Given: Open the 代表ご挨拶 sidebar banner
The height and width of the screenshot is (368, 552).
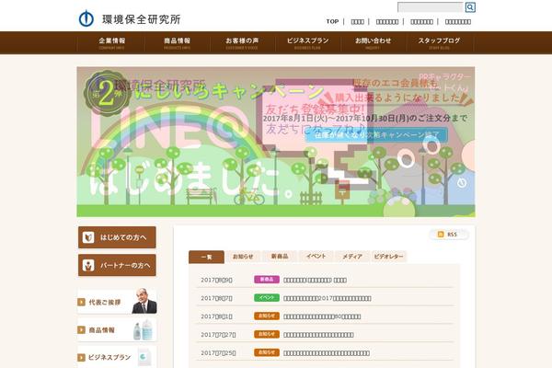Looking at the screenshot, I should (117, 302).
